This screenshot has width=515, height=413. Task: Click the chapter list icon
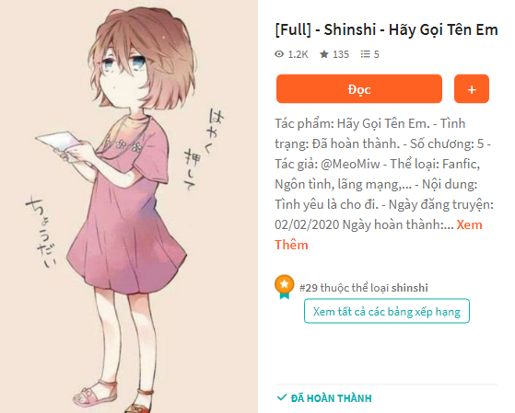(x=365, y=54)
